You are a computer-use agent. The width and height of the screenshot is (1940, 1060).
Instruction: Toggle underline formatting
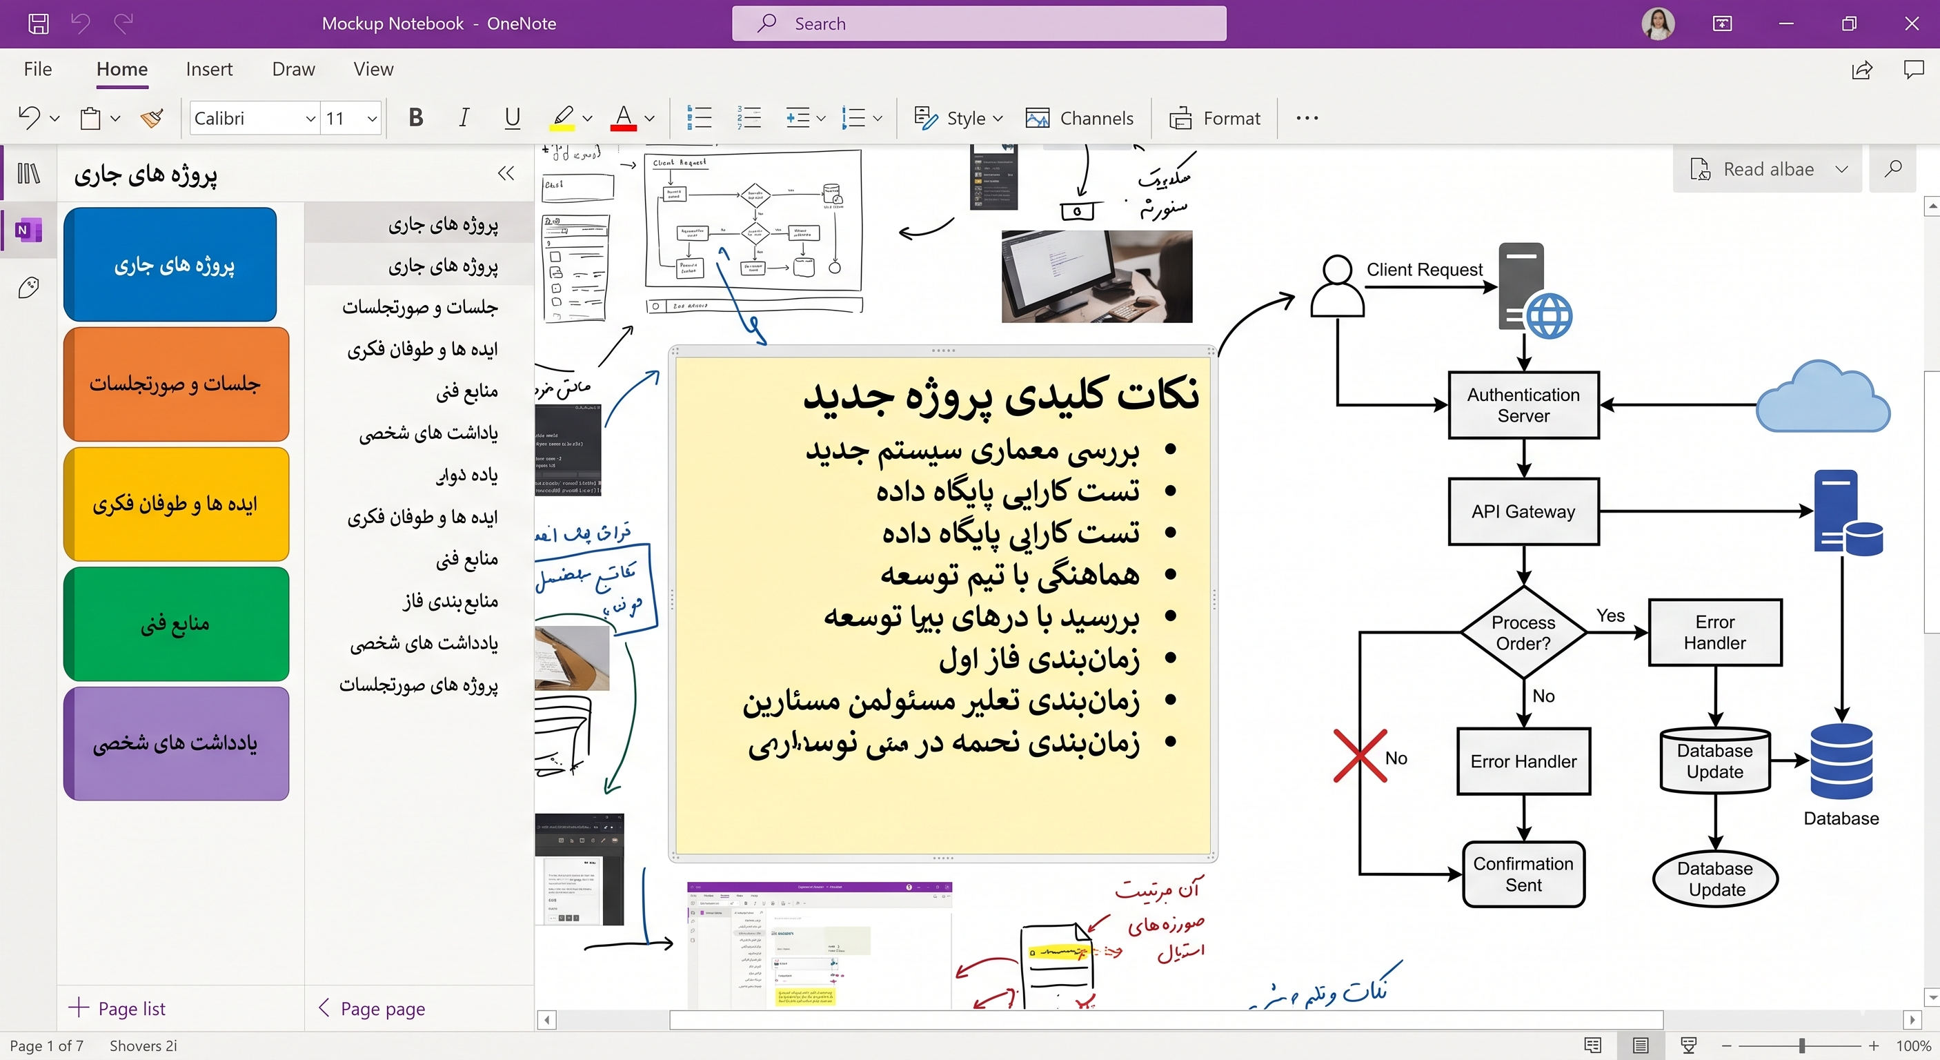point(512,117)
